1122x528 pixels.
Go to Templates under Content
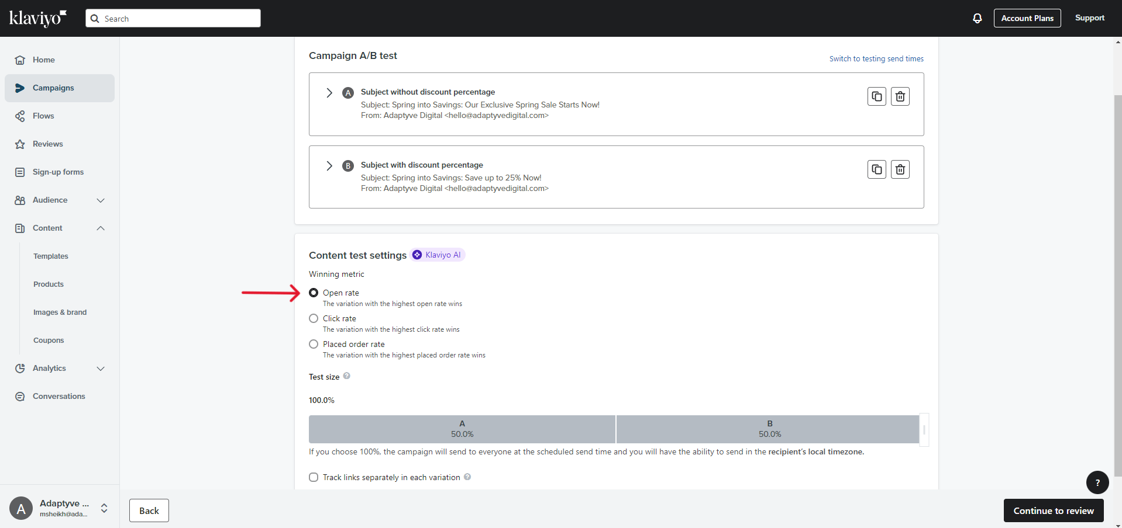pos(51,256)
